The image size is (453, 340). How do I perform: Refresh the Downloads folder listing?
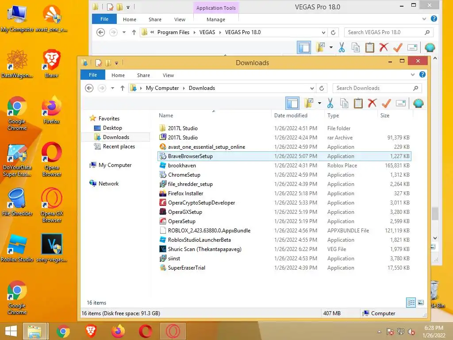[x=322, y=88]
